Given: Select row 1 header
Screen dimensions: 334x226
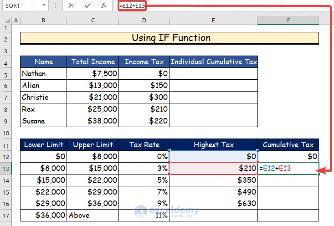Looking at the screenshot, I should tap(6, 28).
